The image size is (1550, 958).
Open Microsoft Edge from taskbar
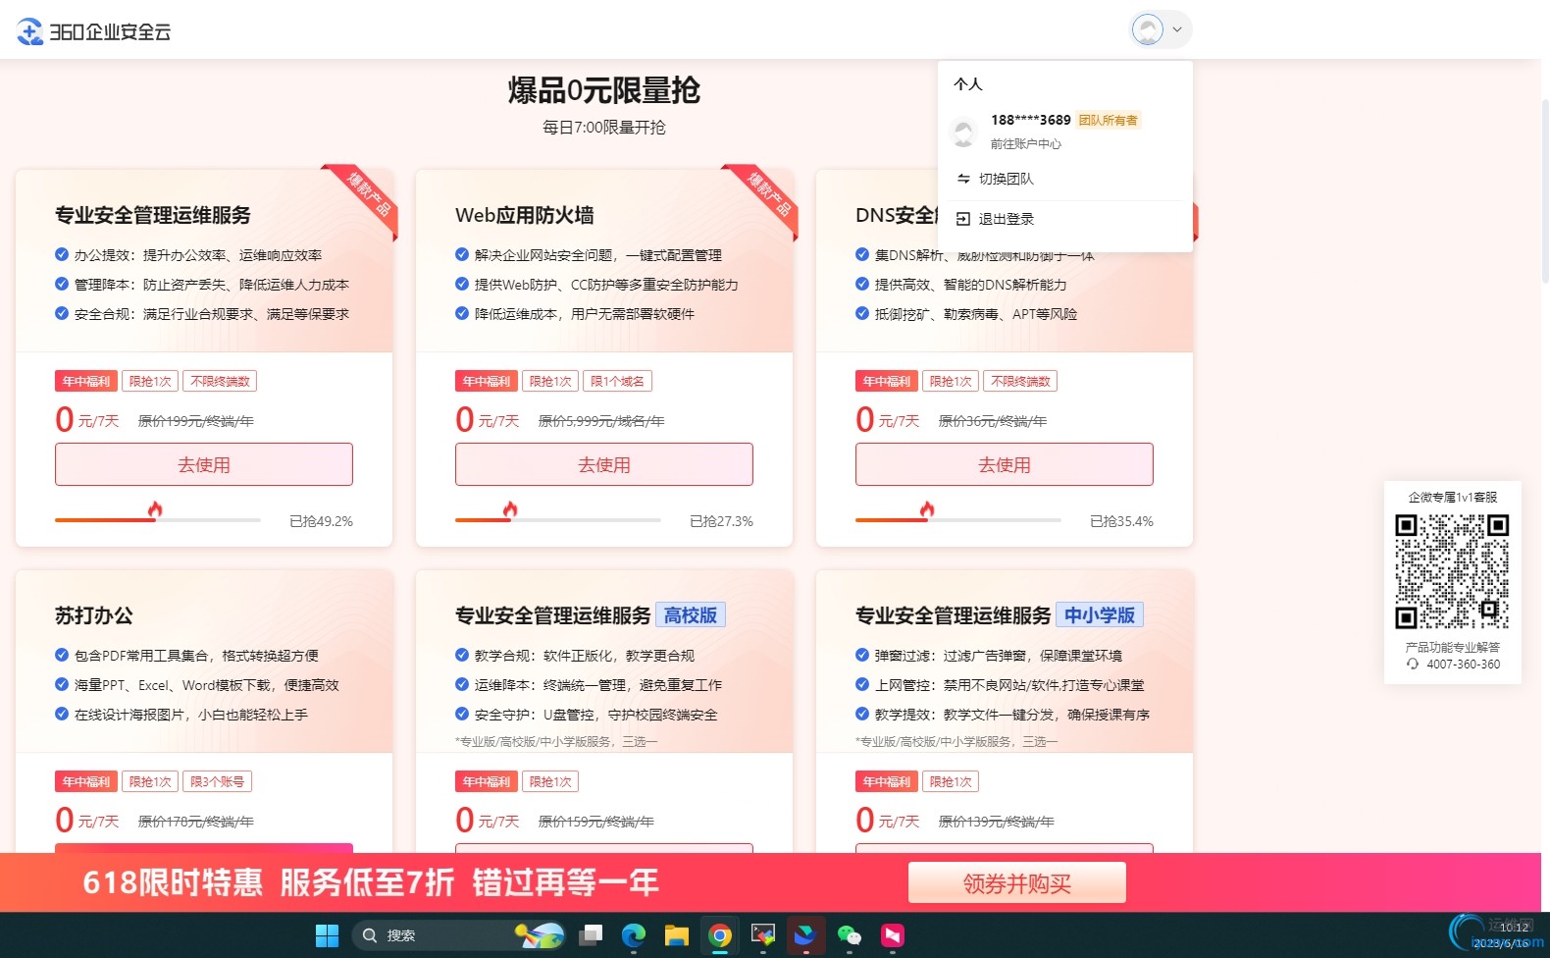pyautogui.click(x=634, y=935)
